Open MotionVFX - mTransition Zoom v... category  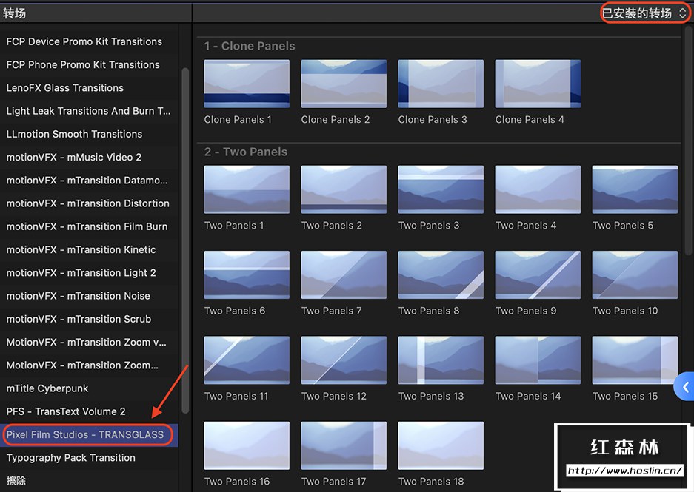(x=89, y=342)
